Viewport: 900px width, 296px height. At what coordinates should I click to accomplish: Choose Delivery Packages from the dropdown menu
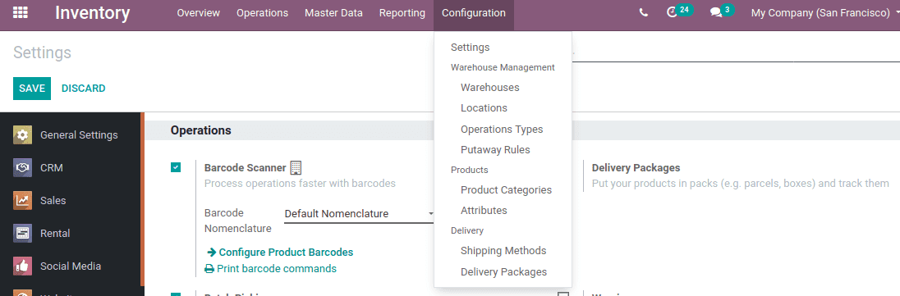click(503, 272)
